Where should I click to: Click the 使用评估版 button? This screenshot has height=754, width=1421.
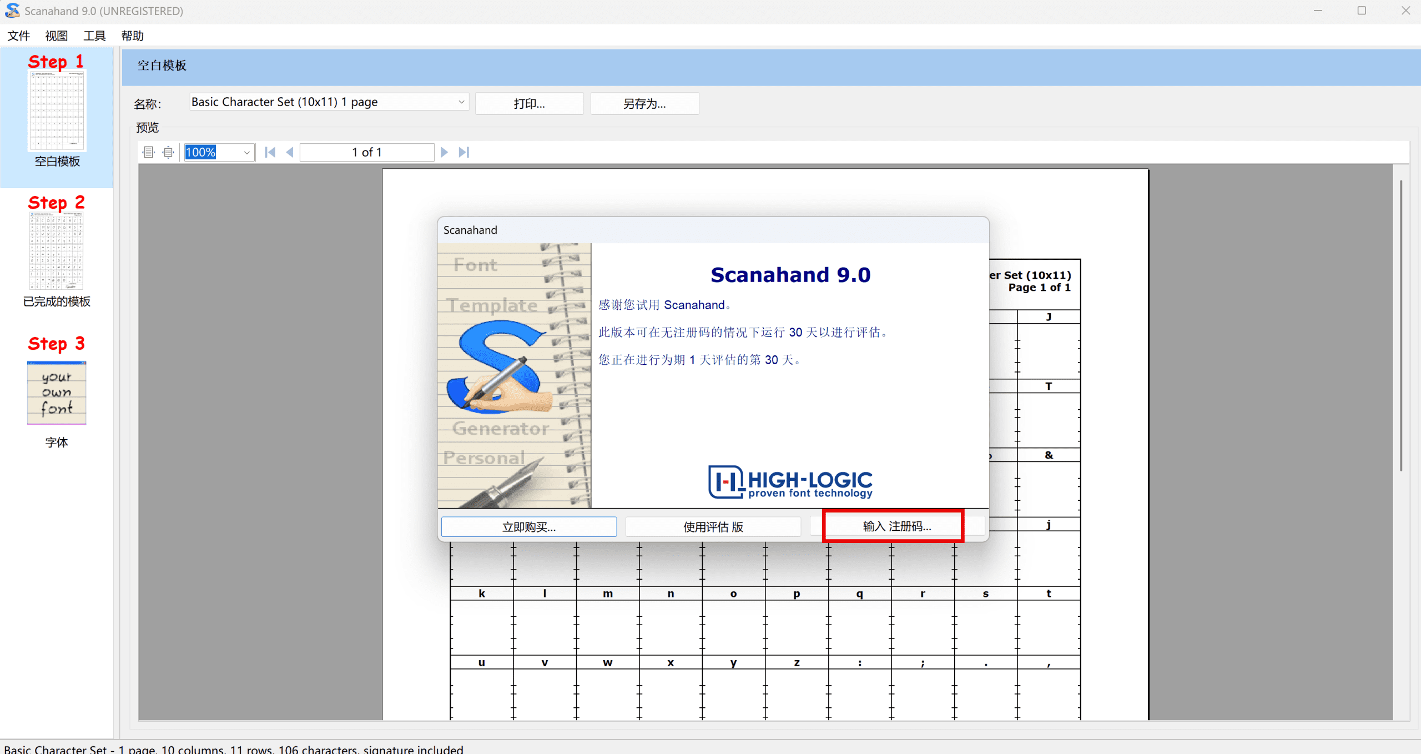[x=713, y=527]
